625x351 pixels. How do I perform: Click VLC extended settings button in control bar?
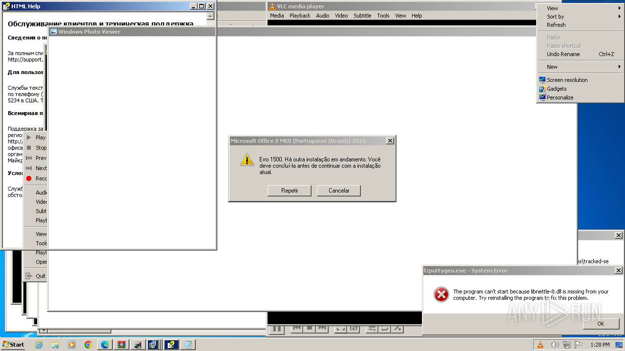tap(354, 329)
